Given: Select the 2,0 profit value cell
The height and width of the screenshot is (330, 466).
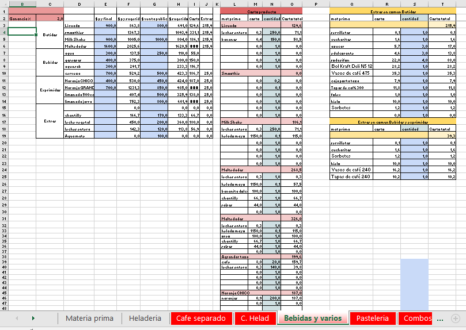Looking at the screenshot, I should 50,18.
